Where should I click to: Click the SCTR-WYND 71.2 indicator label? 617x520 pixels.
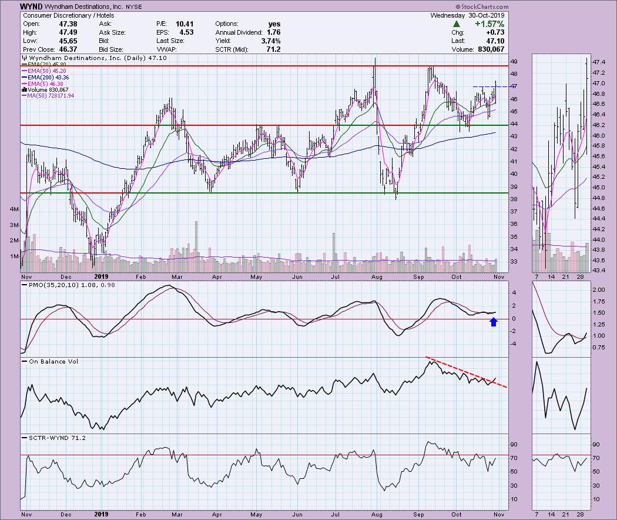[x=53, y=438]
